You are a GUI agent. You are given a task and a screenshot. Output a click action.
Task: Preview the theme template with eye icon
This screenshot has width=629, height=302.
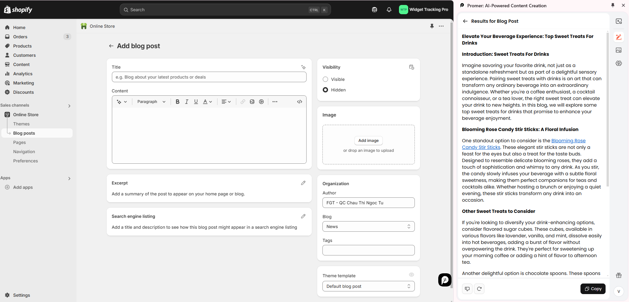coord(412,275)
